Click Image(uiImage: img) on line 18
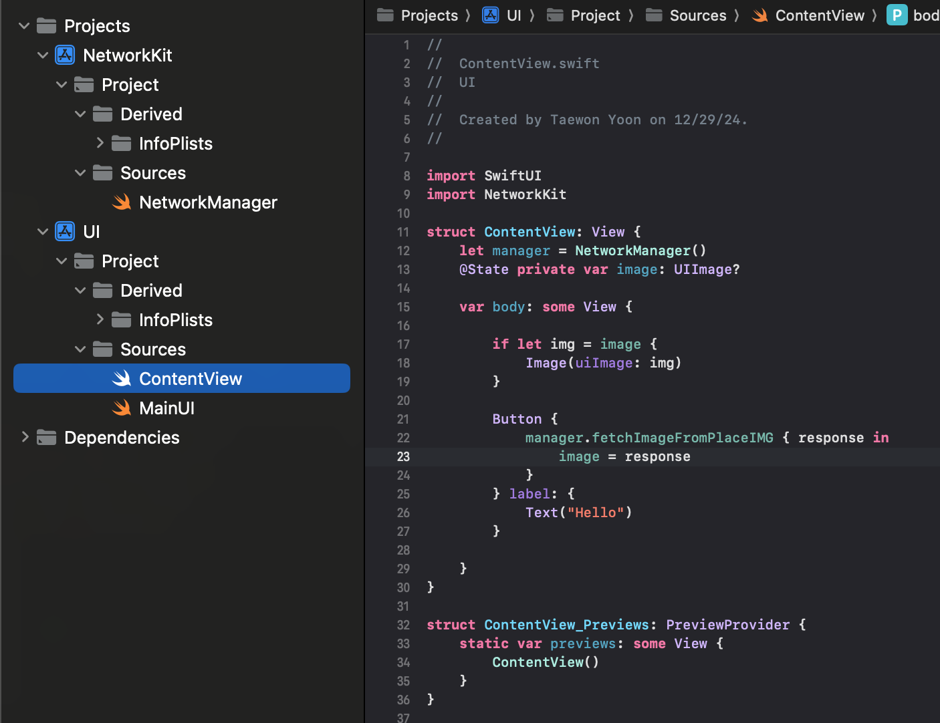 coord(603,363)
